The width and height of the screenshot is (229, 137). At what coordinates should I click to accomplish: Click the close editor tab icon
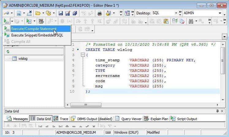click(29, 13)
